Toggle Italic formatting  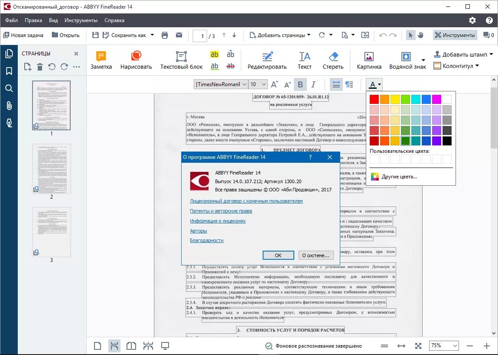point(313,84)
